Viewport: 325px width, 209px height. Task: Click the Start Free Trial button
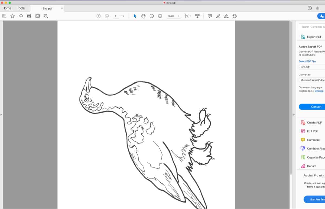point(314,200)
